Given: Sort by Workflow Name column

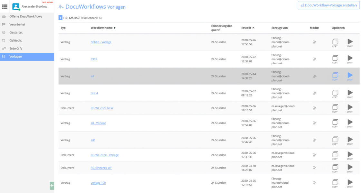Looking at the screenshot, I should pos(103,28).
